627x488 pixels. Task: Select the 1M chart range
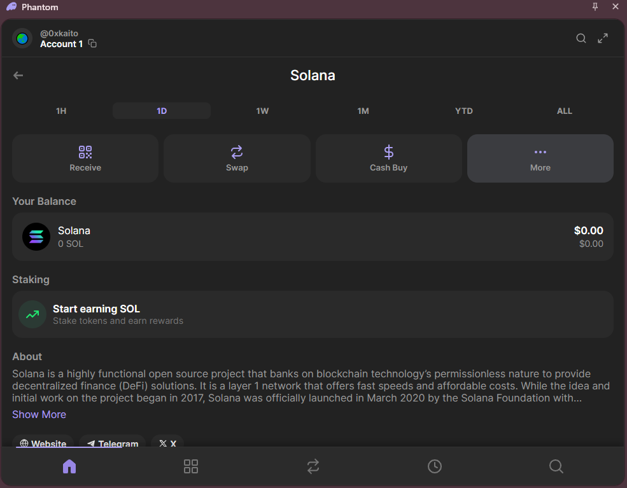(x=363, y=111)
